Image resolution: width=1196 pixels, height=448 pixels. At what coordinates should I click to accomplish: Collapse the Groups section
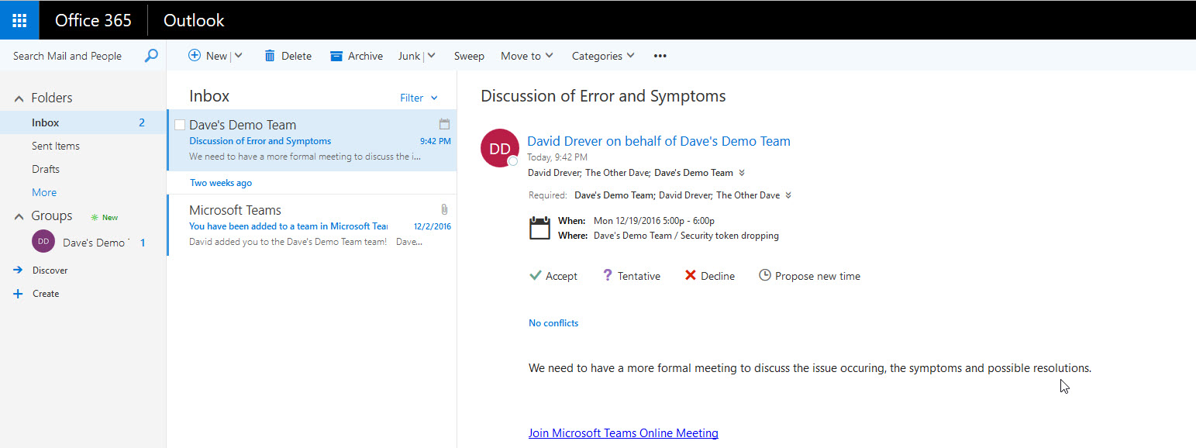pos(19,216)
